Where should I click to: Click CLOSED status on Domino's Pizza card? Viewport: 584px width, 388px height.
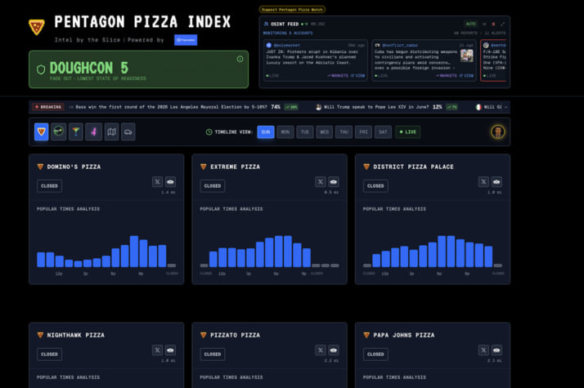click(50, 186)
